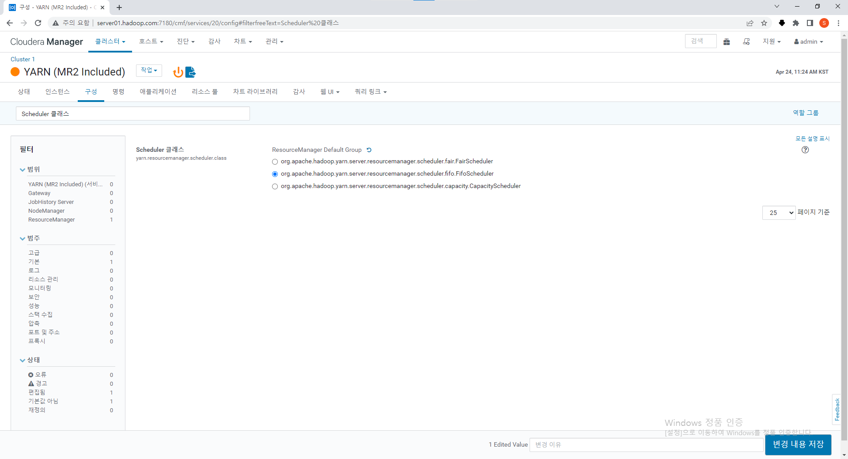The width and height of the screenshot is (848, 459).
Task: Open the 지원 dropdown menu
Action: coord(772,41)
